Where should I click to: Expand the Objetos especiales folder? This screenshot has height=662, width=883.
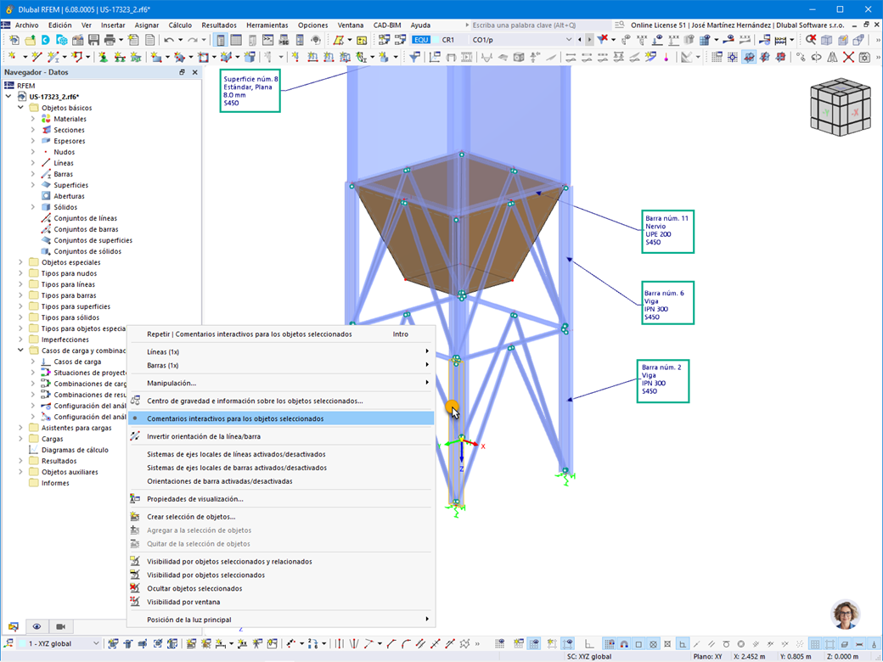click(20, 262)
